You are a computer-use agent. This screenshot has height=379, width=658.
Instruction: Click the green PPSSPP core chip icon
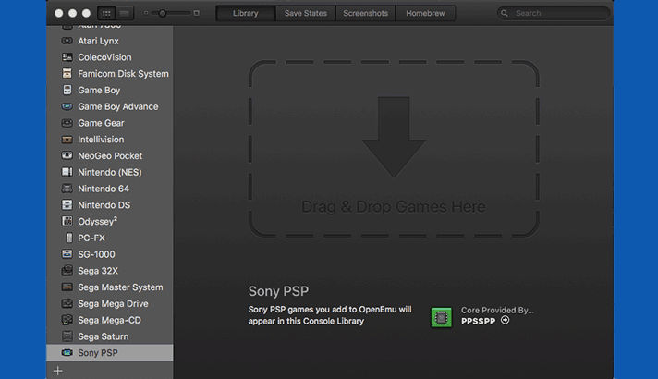(441, 317)
